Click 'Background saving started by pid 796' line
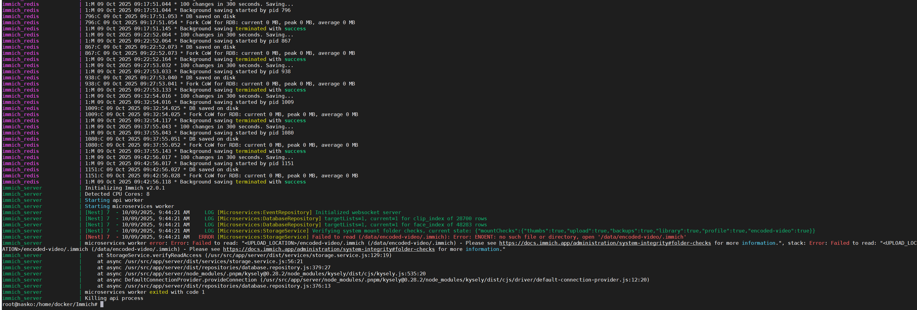This screenshot has width=917, height=310. [188, 10]
